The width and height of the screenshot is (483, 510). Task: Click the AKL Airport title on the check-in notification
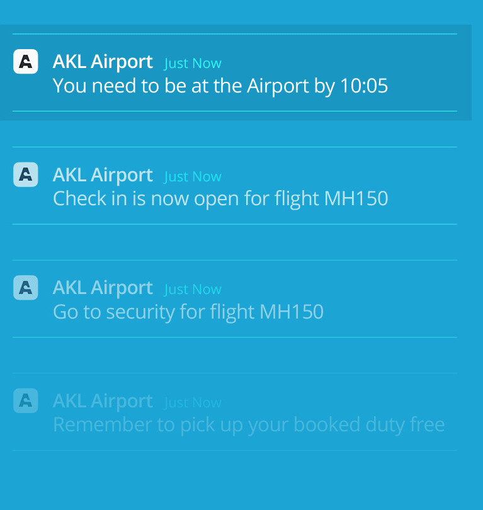point(103,175)
